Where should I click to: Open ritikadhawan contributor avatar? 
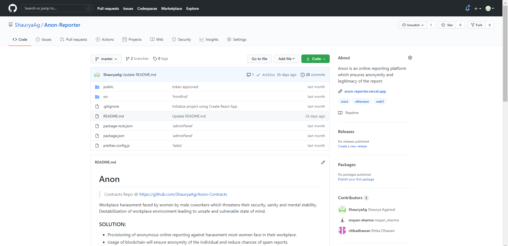[x=342, y=231]
